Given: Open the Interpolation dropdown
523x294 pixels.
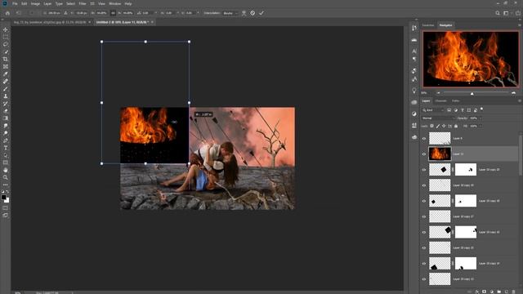Looking at the screenshot, I should pos(230,13).
